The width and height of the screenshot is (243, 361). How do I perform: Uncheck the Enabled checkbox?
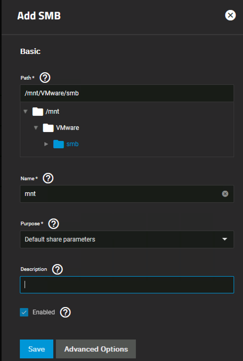24,312
